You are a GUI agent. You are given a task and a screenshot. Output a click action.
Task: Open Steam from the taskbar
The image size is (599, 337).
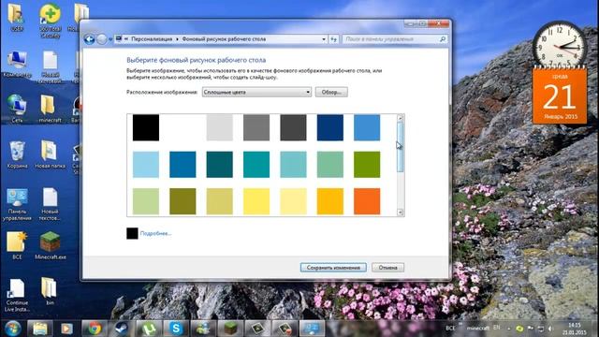[x=122, y=329]
